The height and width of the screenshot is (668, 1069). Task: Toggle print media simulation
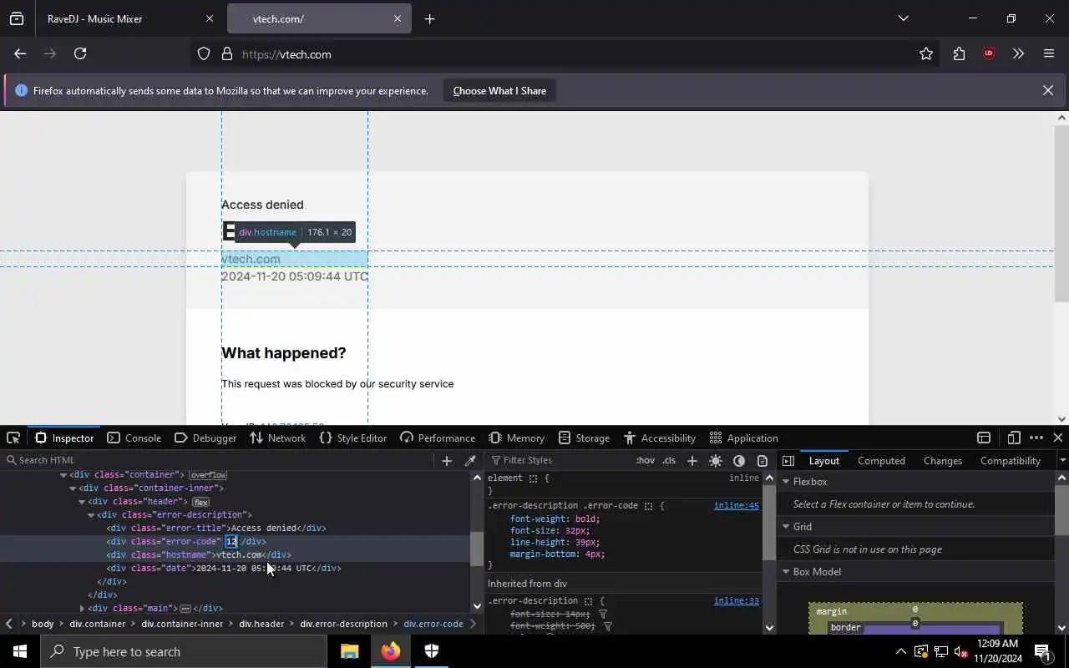(762, 460)
